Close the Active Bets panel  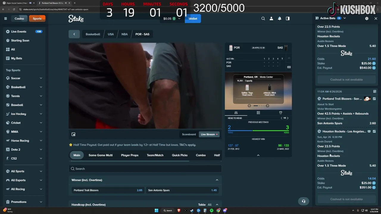coord(376,18)
